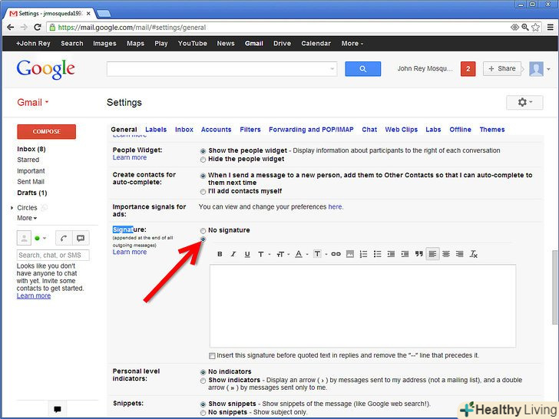Switch to Accounts settings tab
Viewport: 559px width, 419px height.
pyautogui.click(x=216, y=130)
